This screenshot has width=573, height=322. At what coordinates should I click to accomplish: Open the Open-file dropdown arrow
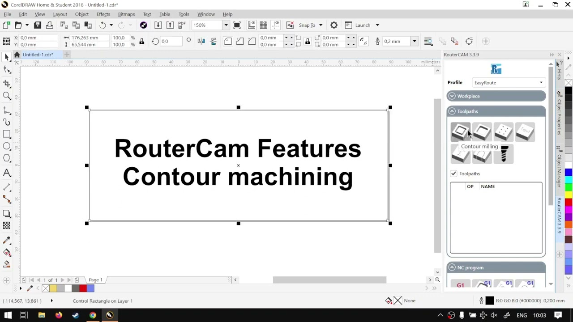pyautogui.click(x=27, y=25)
